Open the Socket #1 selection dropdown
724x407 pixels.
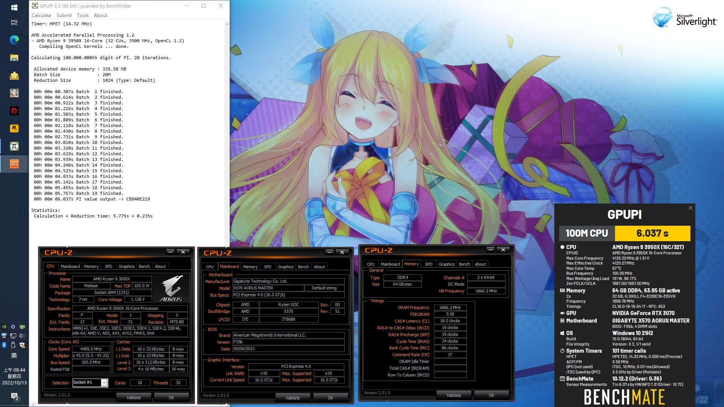[104, 383]
